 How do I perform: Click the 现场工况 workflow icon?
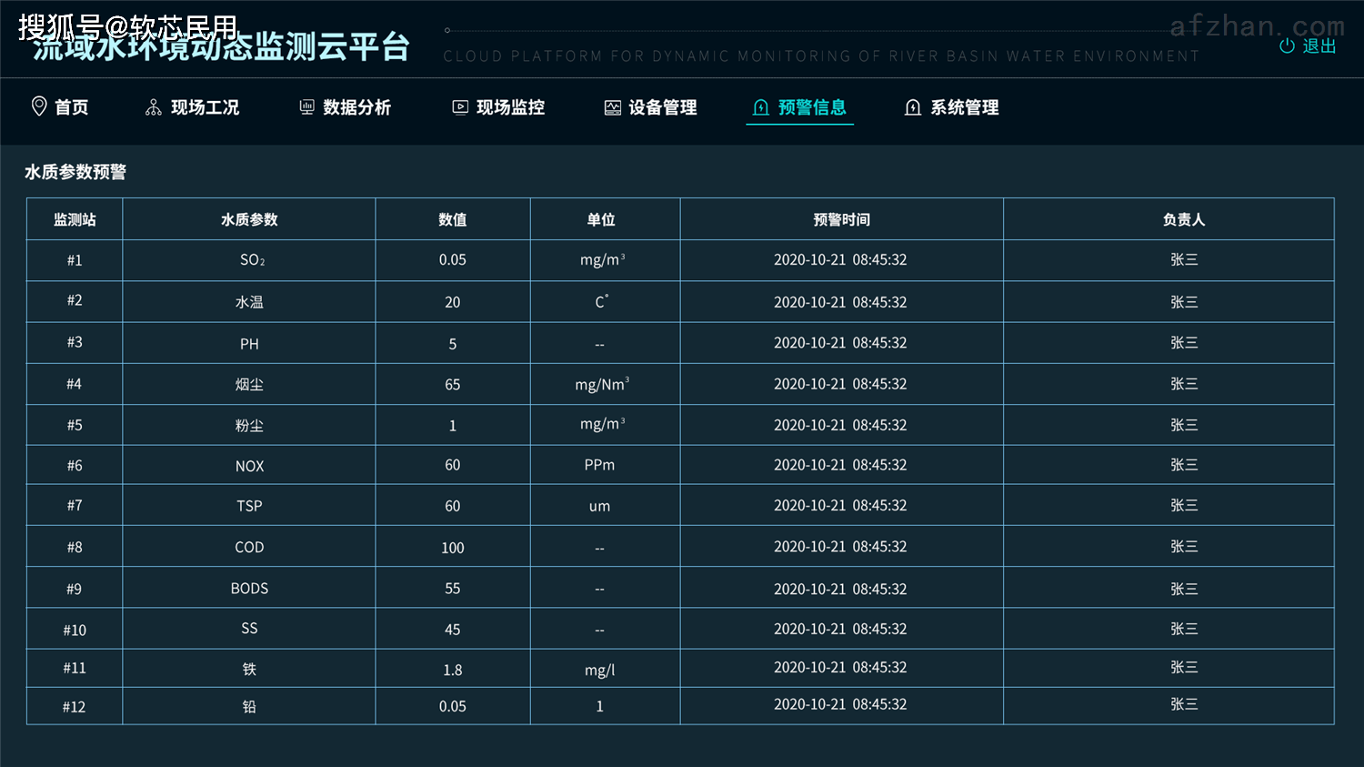(151, 106)
